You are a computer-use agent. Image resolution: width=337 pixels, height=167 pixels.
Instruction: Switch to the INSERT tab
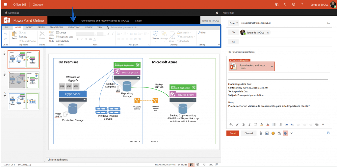point(29,28)
